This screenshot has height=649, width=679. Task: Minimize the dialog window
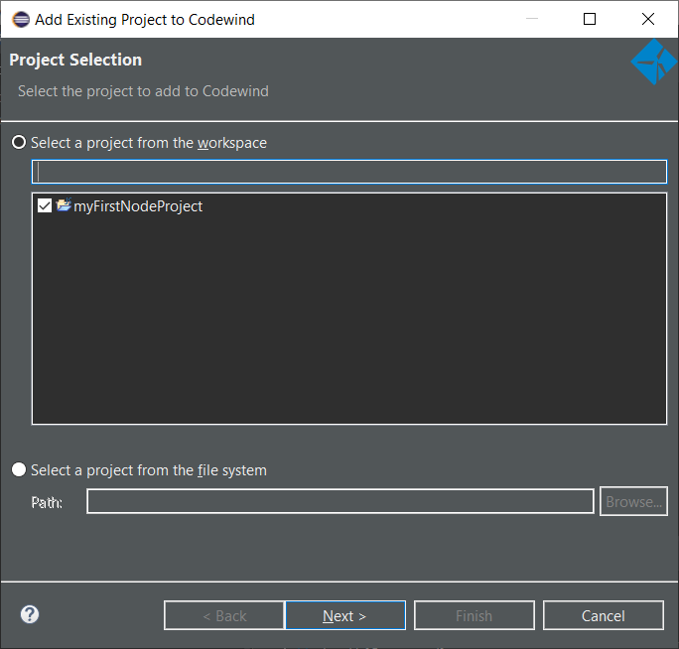[532, 19]
